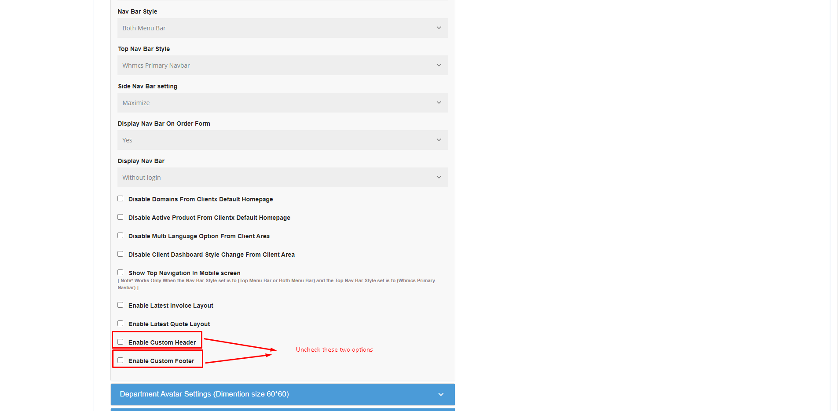Tick Disable Active Product From Clientx checkbox
Image resolution: width=838 pixels, height=411 pixels.
pyautogui.click(x=121, y=217)
